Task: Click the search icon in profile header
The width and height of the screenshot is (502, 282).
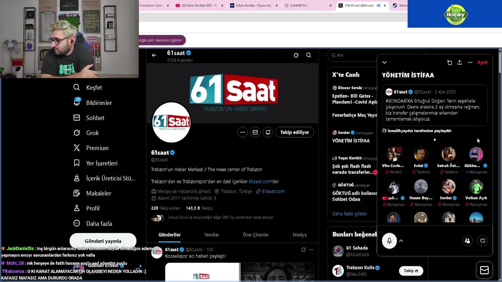Action: 309,55
